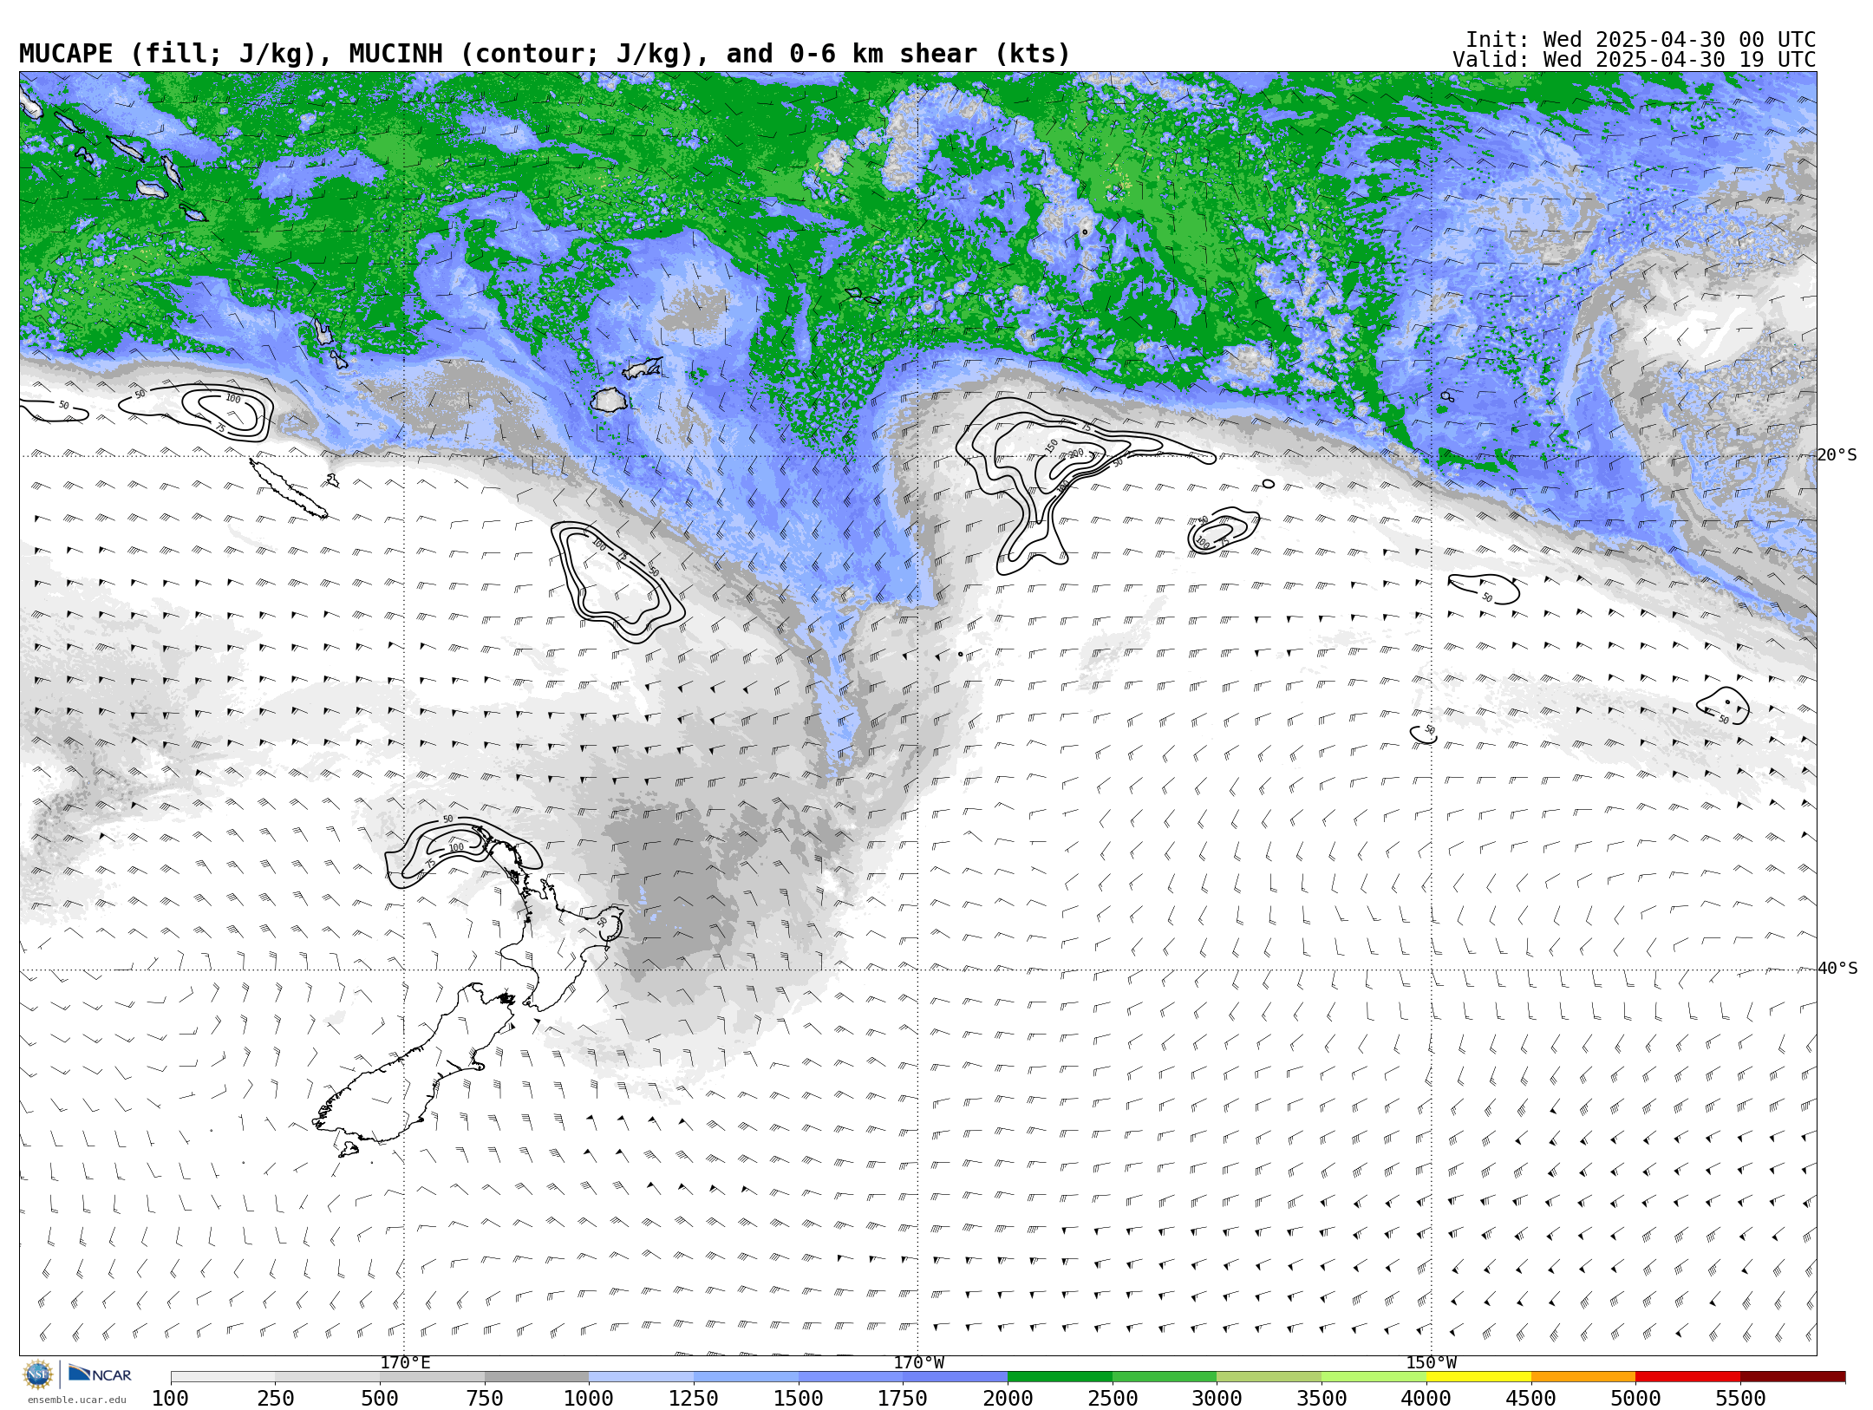Pick the 1500–1750 blue colorbar swatch
The height and width of the screenshot is (1410, 1873).
click(x=851, y=1377)
